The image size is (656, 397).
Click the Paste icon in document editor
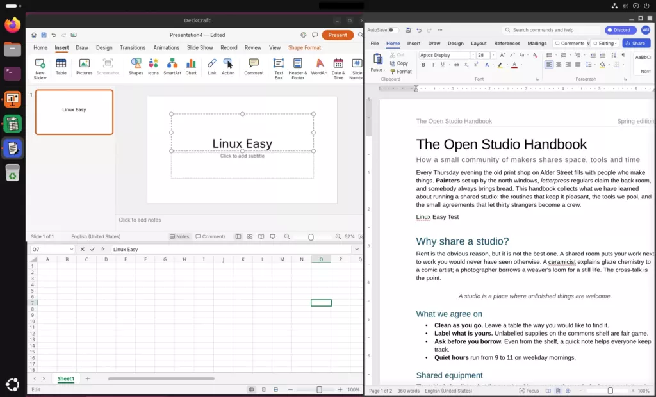tap(377, 59)
